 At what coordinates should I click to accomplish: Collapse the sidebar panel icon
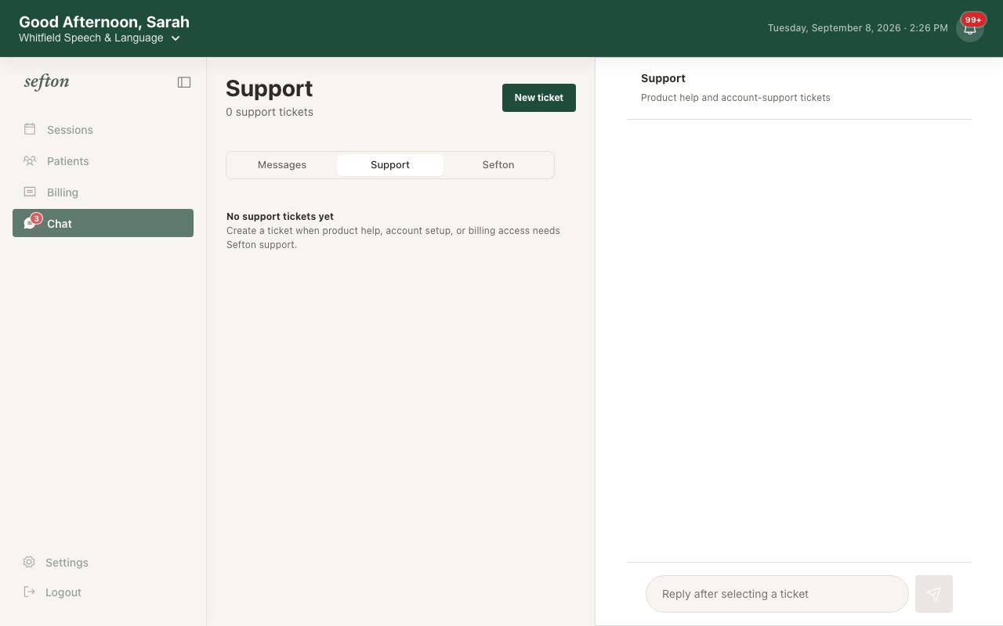click(x=184, y=82)
